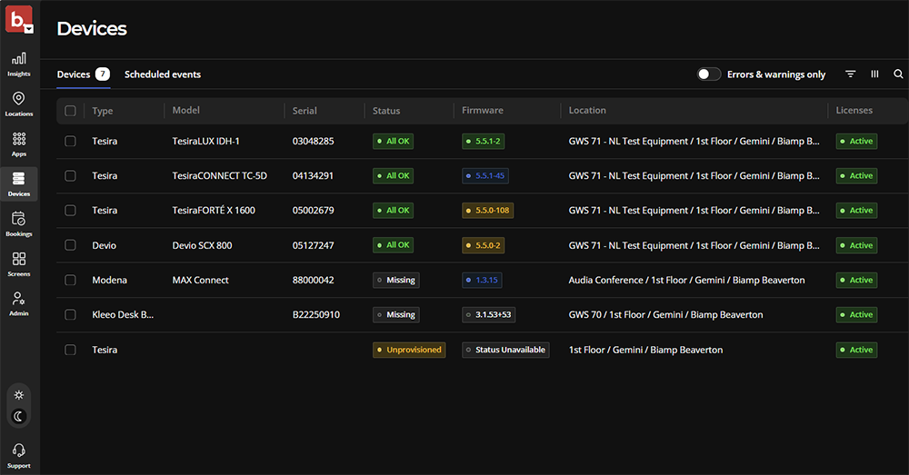This screenshot has height=475, width=909.
Task: Check the select-all header checkbox
Action: 70,111
